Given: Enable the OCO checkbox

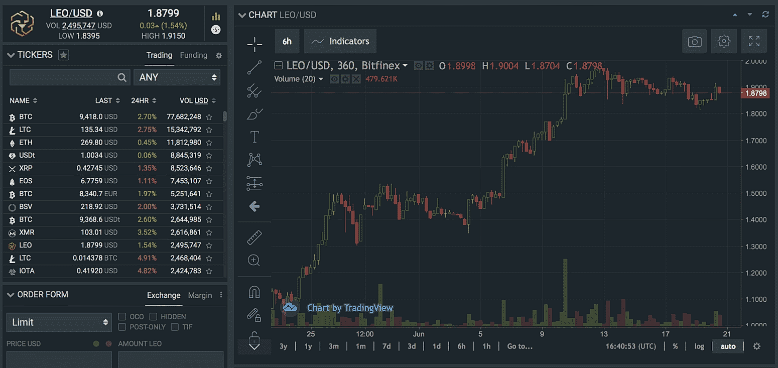Looking at the screenshot, I should point(122,317).
